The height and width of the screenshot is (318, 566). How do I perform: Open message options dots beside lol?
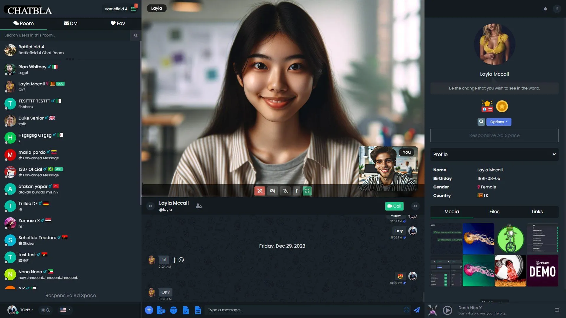(x=175, y=260)
